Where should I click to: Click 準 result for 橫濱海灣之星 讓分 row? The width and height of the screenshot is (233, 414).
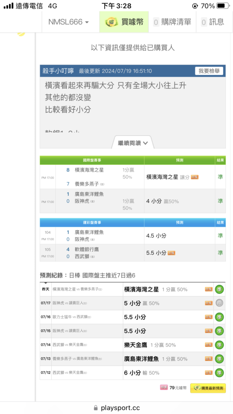click(x=220, y=177)
